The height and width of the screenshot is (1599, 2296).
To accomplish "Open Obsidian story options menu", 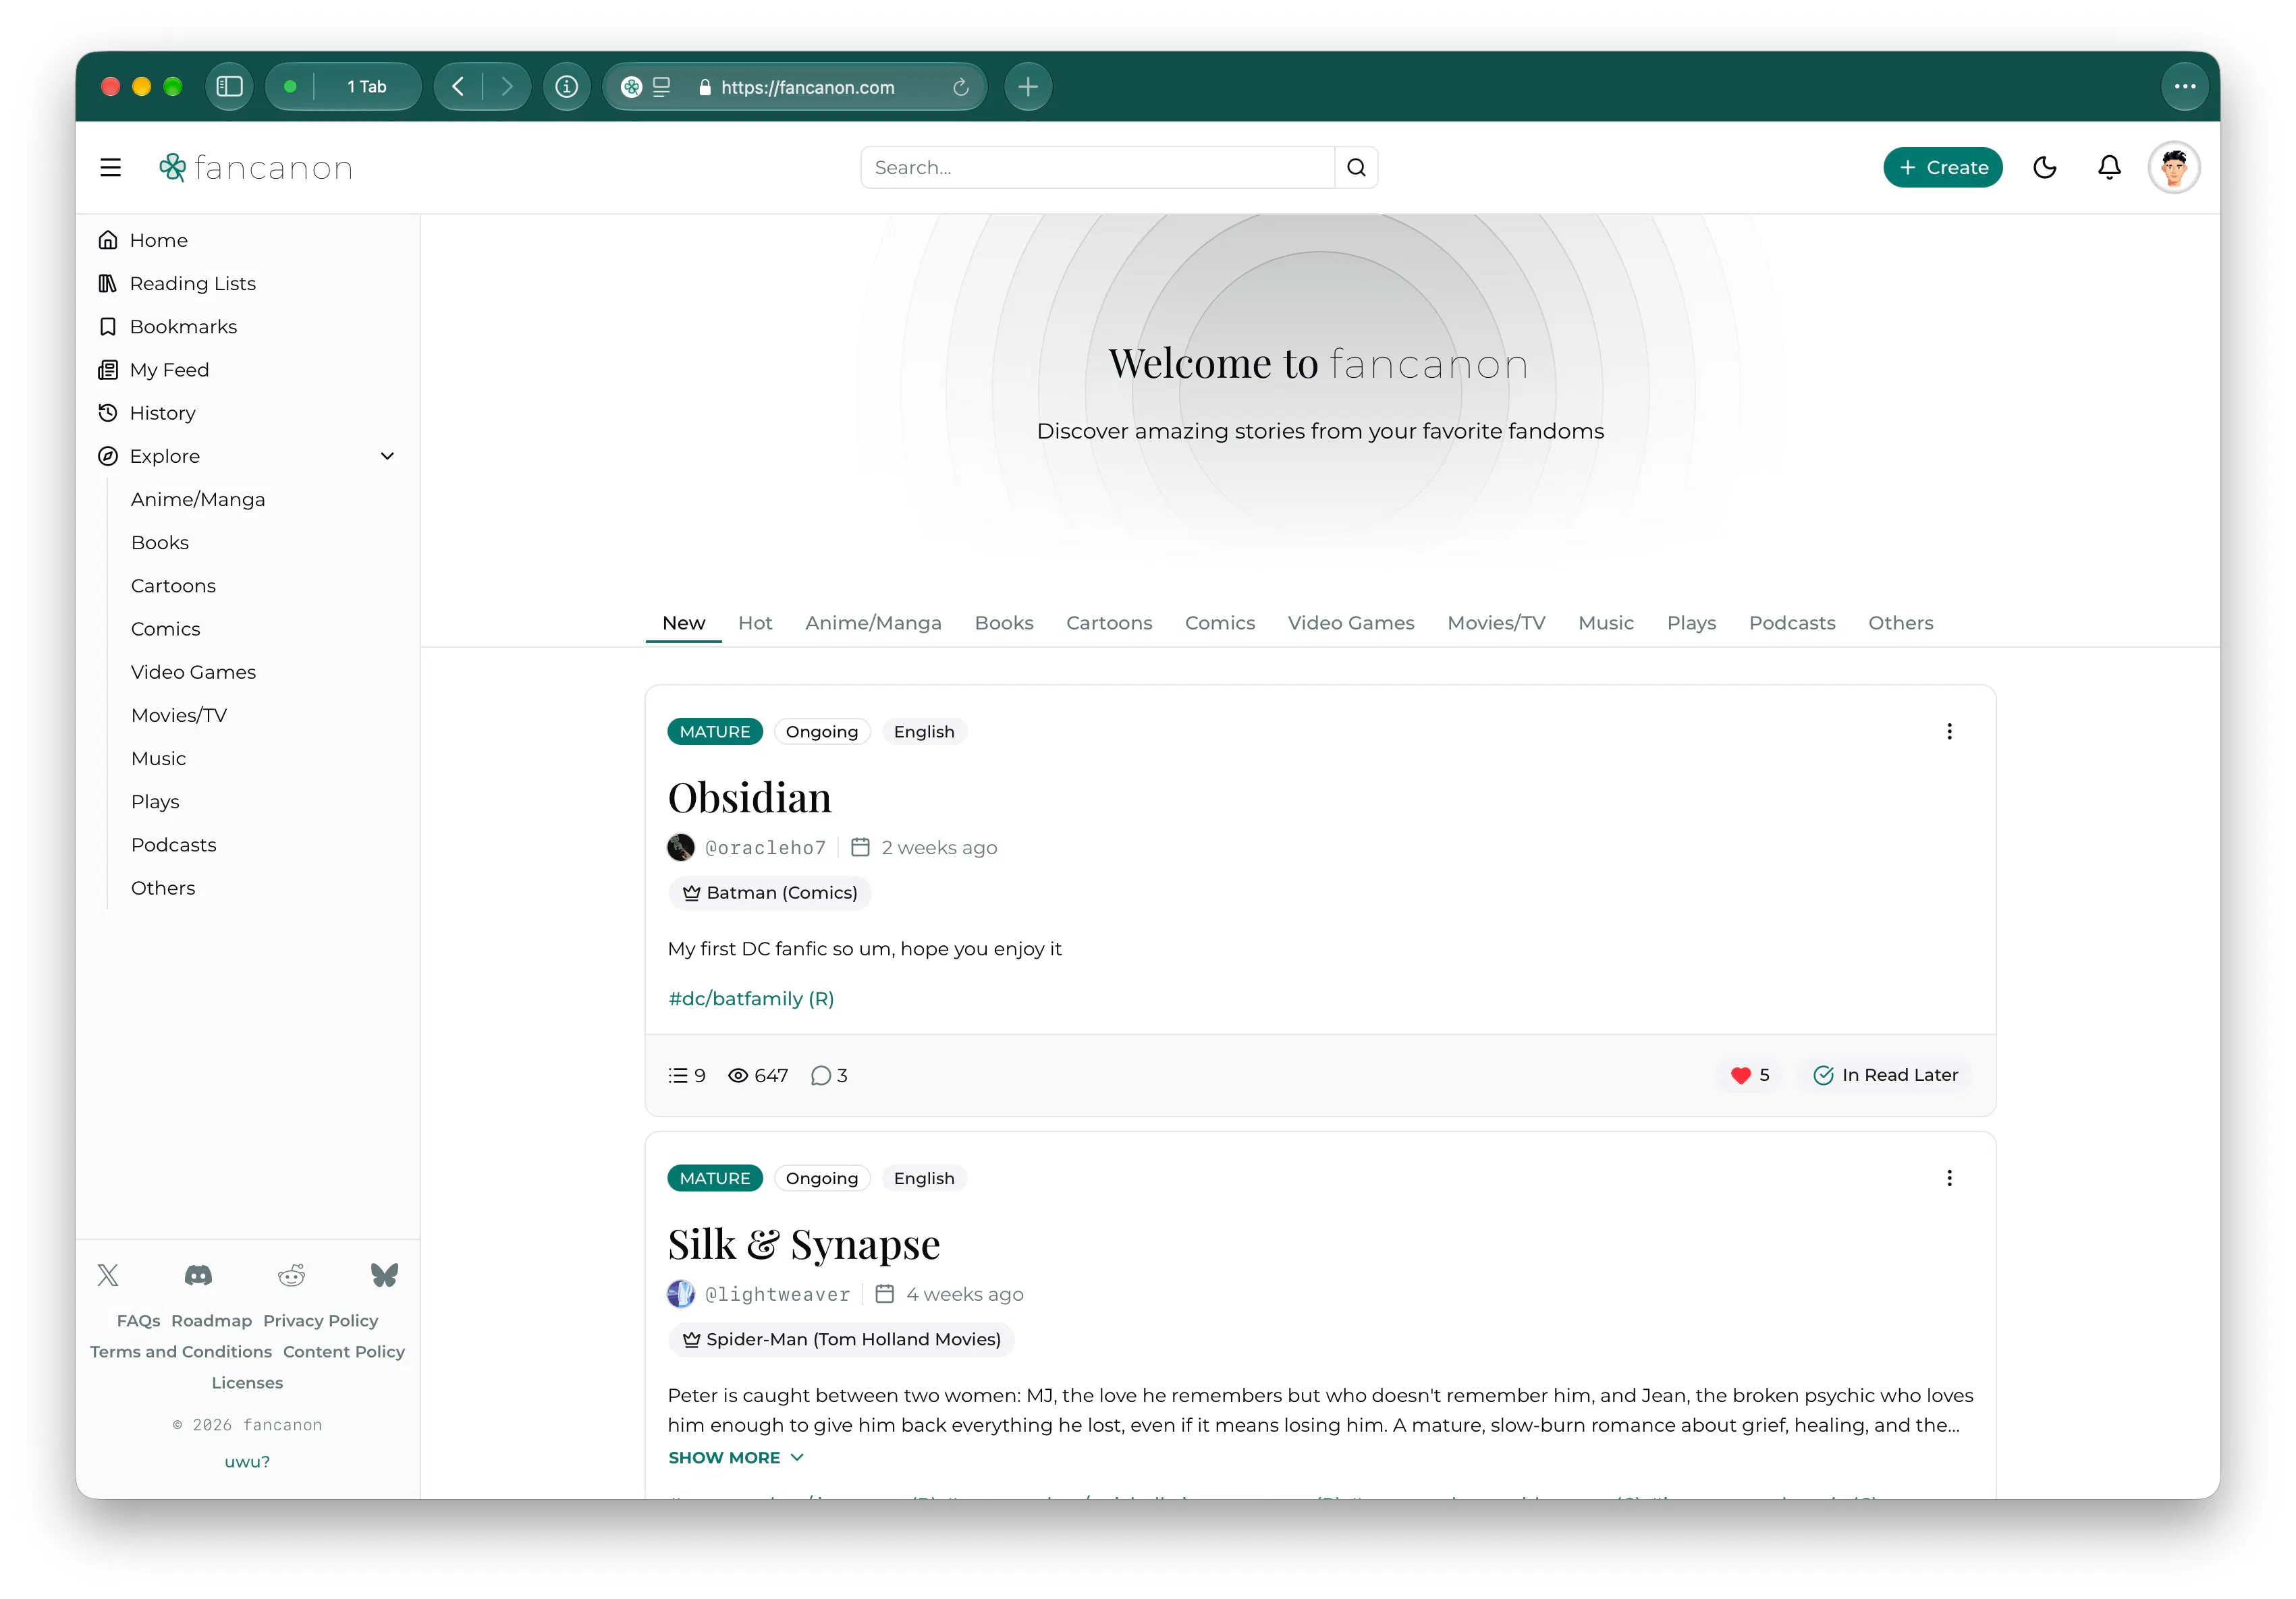I will 1948,731.
